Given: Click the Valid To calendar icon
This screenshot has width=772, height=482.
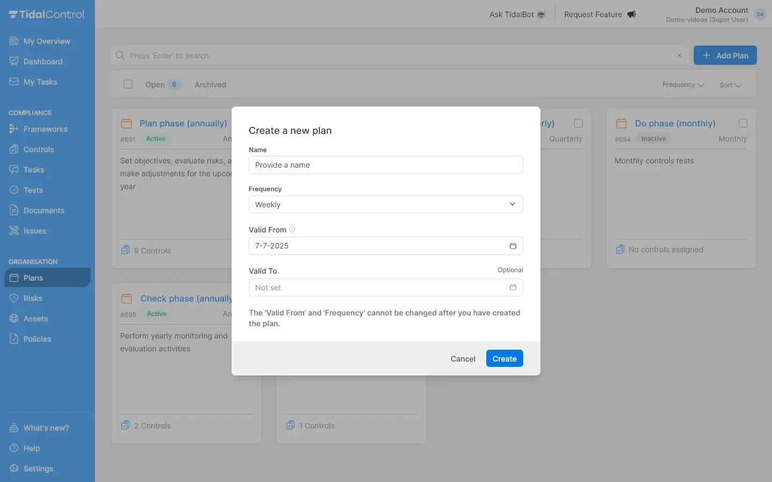Looking at the screenshot, I should [513, 288].
